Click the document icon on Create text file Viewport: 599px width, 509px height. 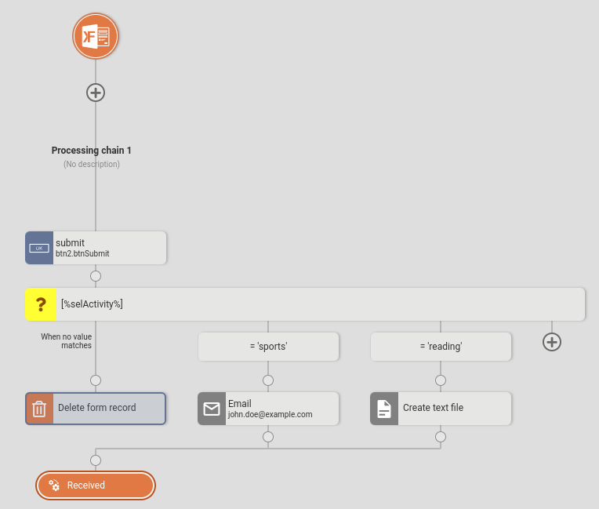tap(384, 409)
